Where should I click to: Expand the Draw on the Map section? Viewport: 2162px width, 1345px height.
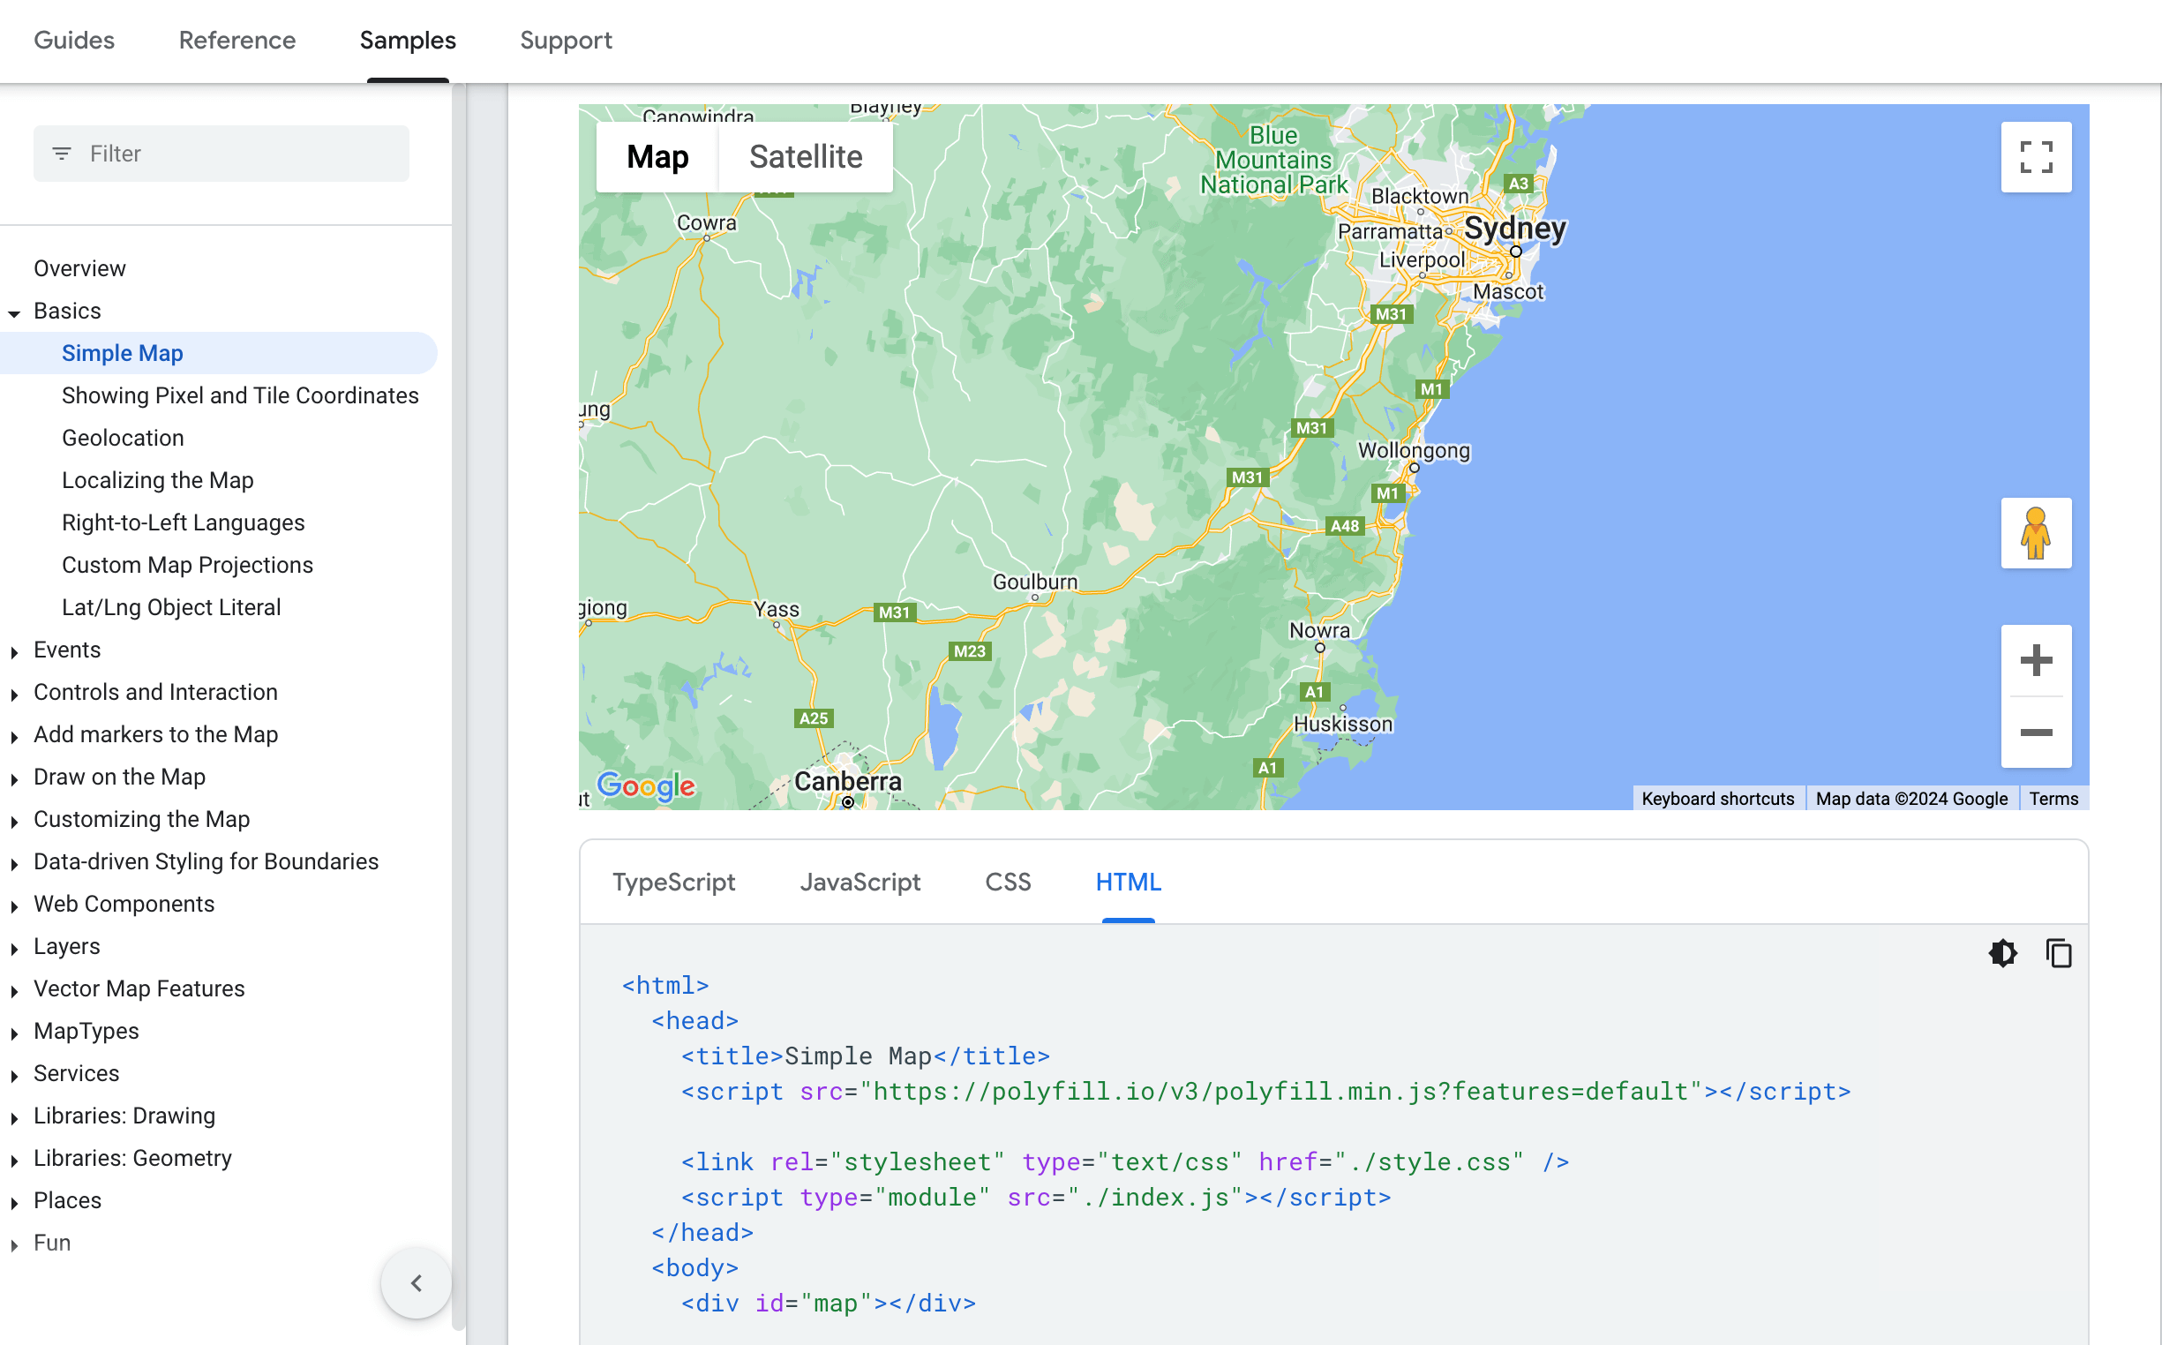[x=14, y=779]
